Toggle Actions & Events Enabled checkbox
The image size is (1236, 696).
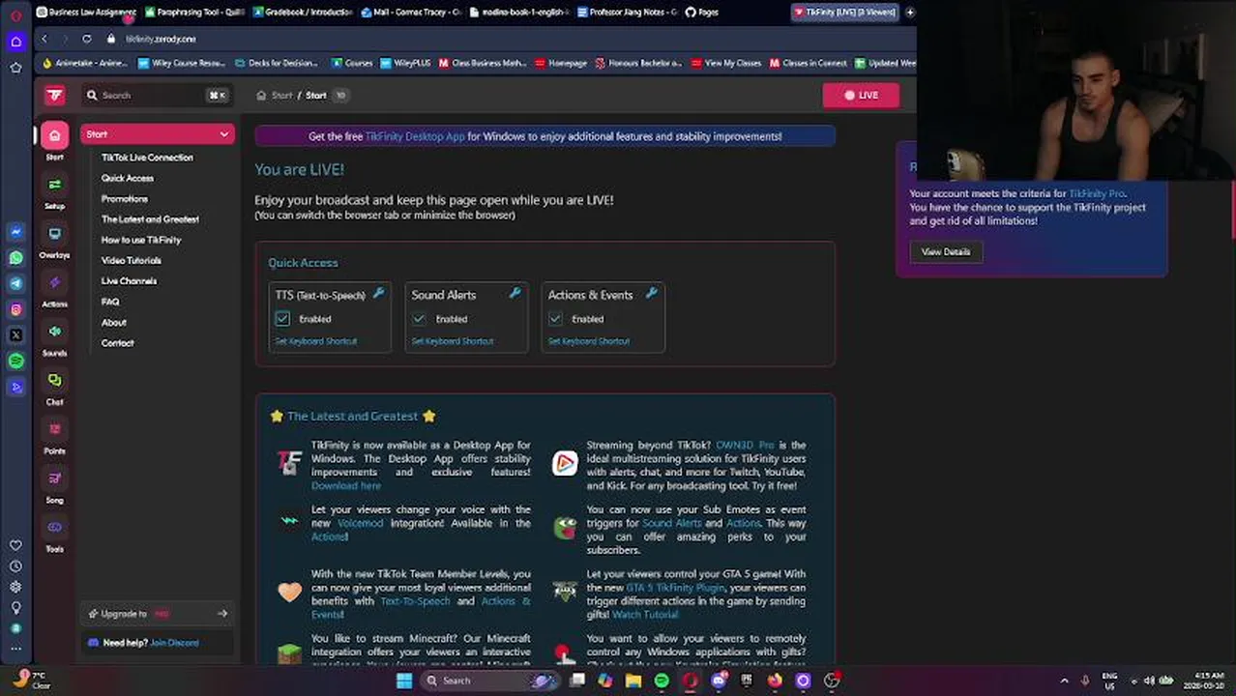555,318
